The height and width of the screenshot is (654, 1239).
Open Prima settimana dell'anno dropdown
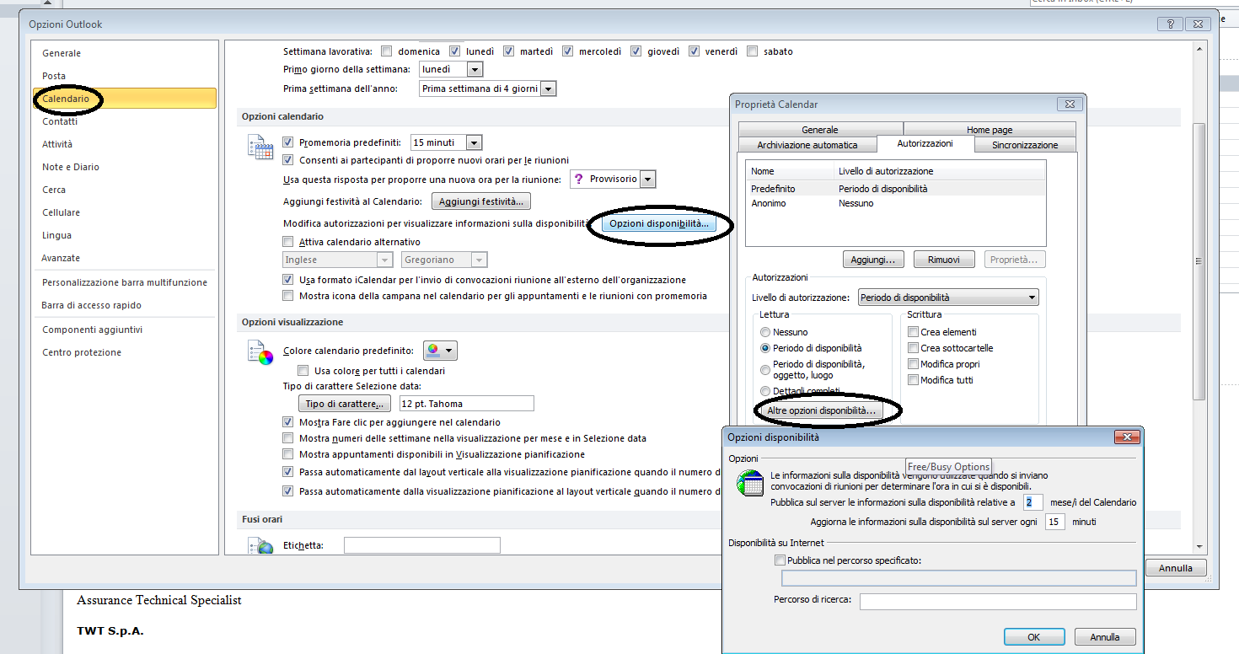point(549,88)
